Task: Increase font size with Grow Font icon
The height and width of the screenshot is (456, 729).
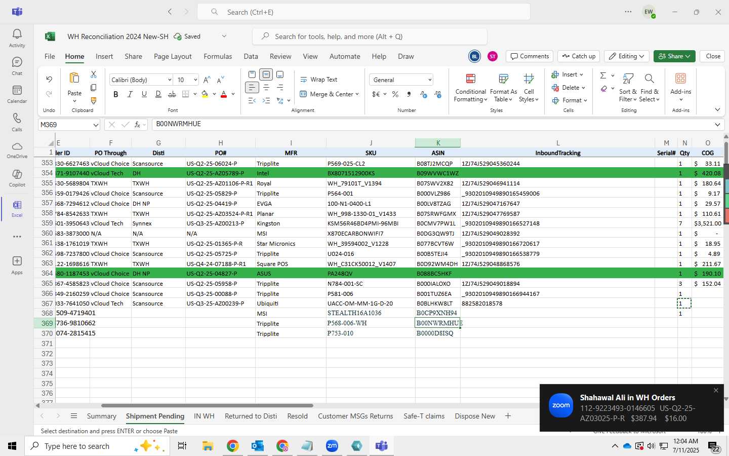Action: pos(207,80)
